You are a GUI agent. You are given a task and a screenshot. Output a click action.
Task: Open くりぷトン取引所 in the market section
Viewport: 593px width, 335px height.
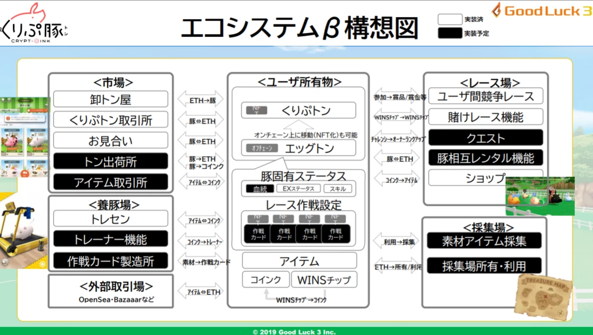point(111,120)
